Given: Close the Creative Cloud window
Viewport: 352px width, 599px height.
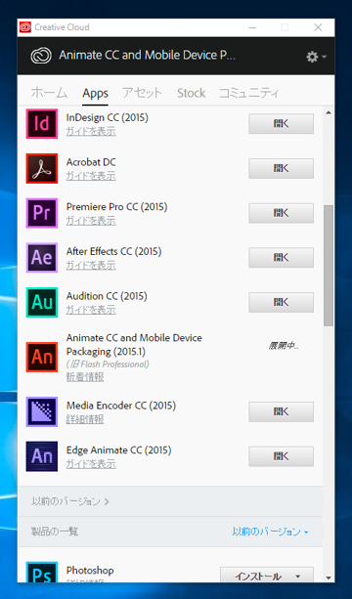Looking at the screenshot, I should coord(318,27).
